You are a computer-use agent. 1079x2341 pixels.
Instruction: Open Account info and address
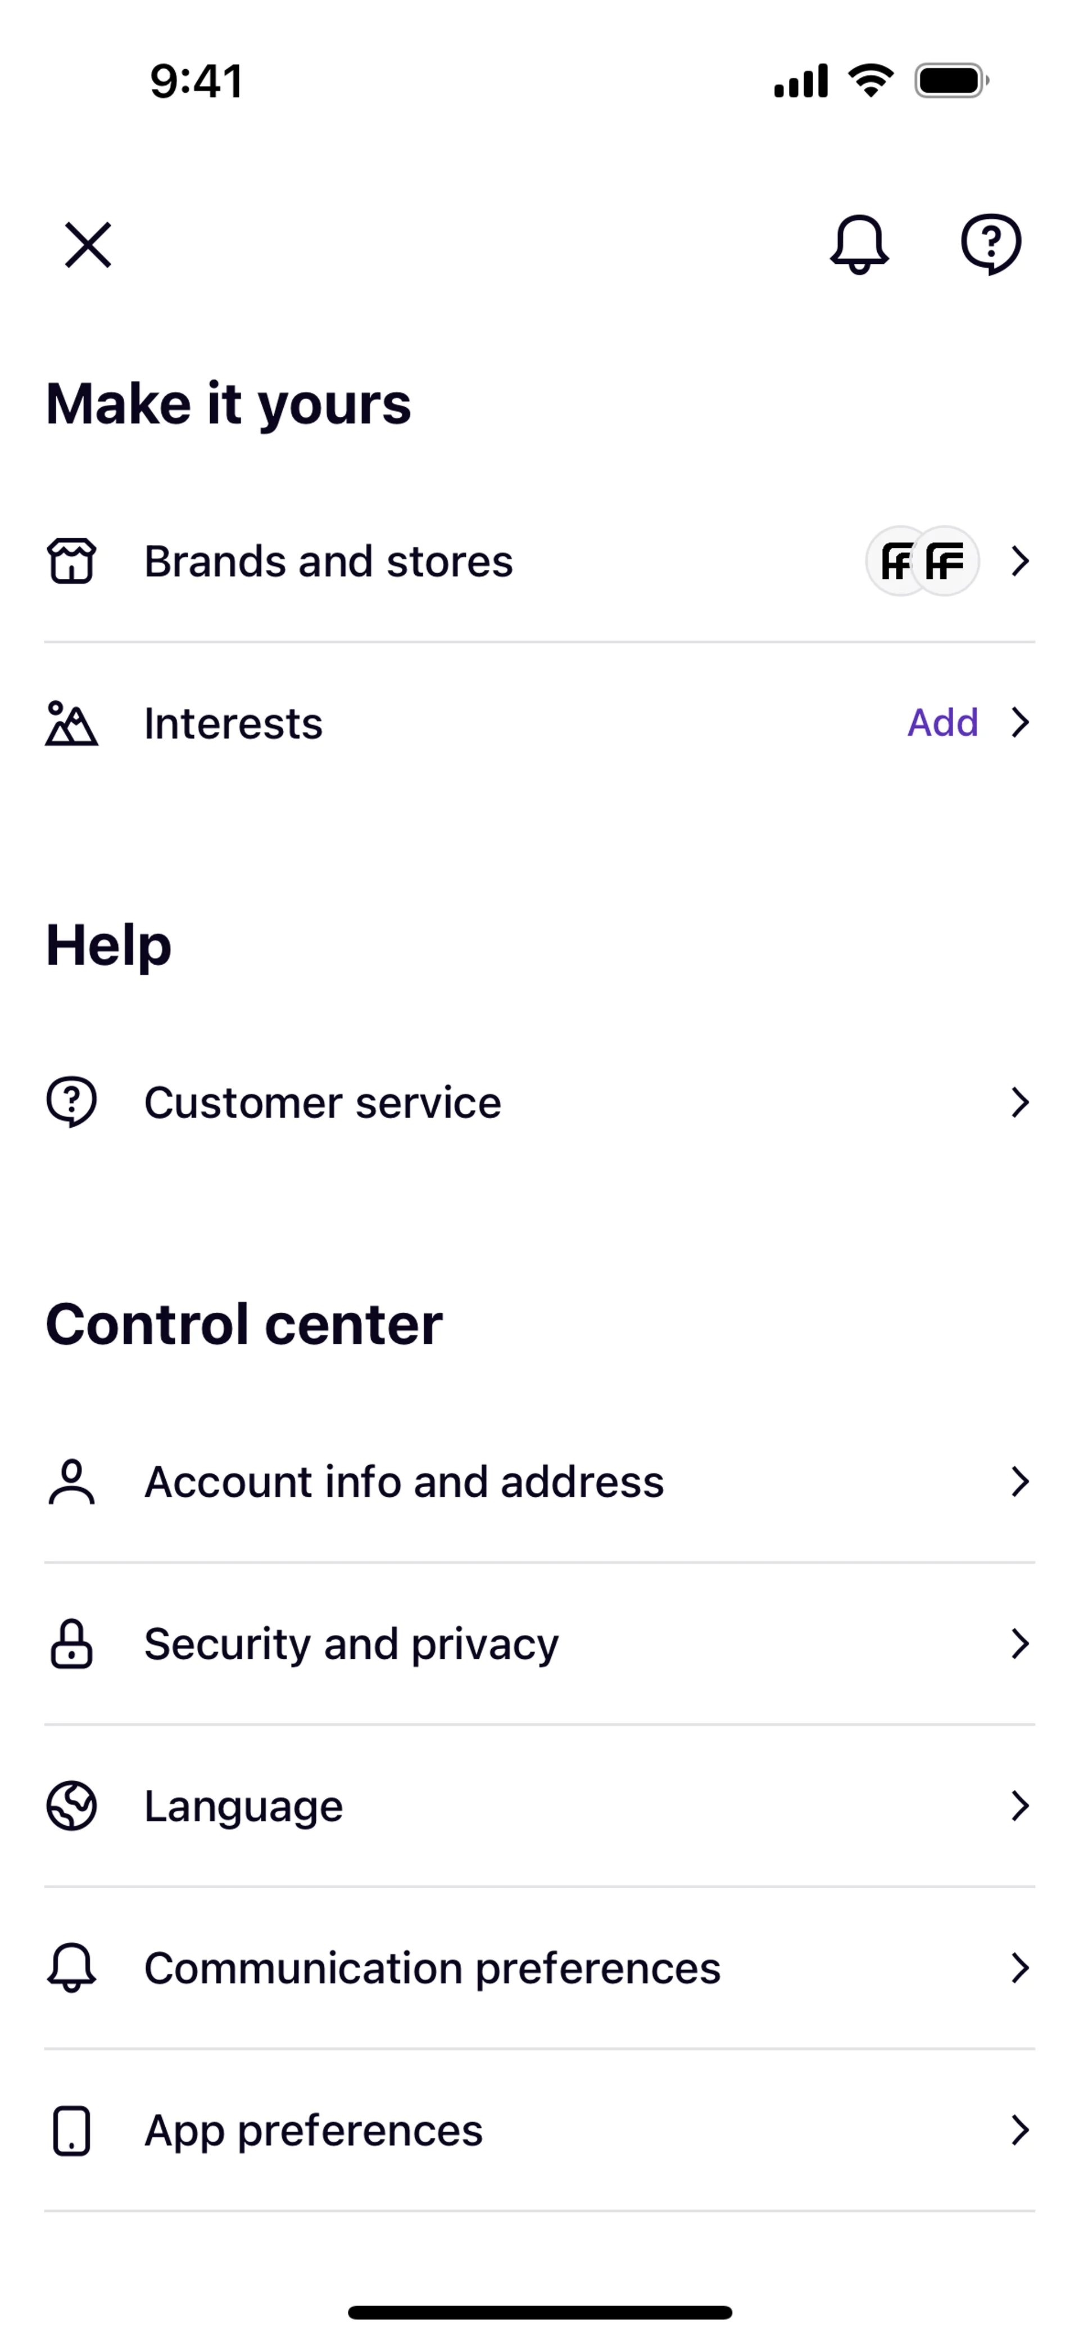[404, 1482]
